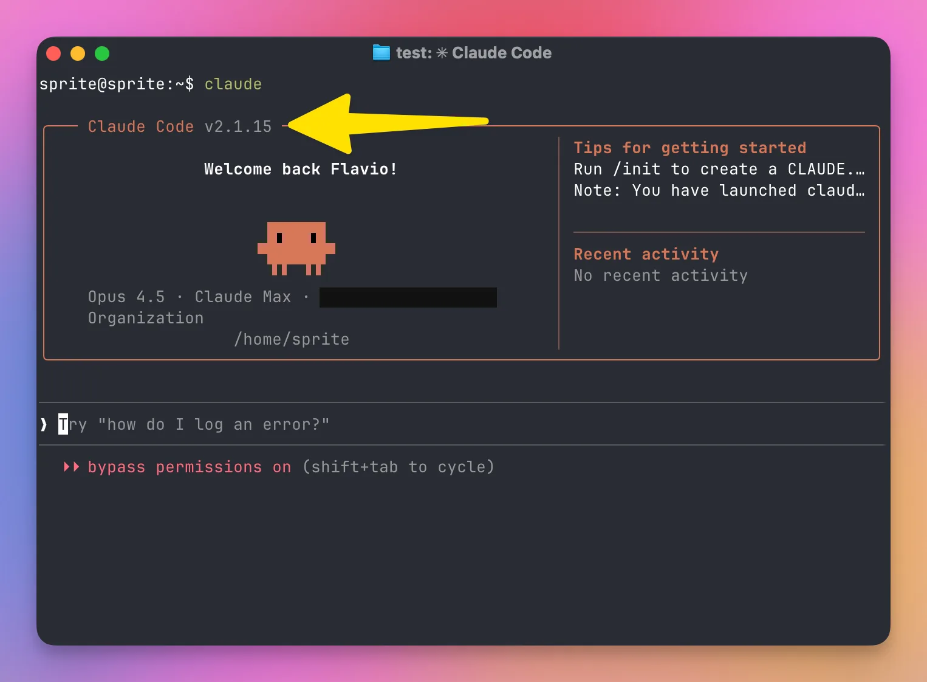Maximize the terminal with the green button
This screenshot has height=682, width=927.
102,53
